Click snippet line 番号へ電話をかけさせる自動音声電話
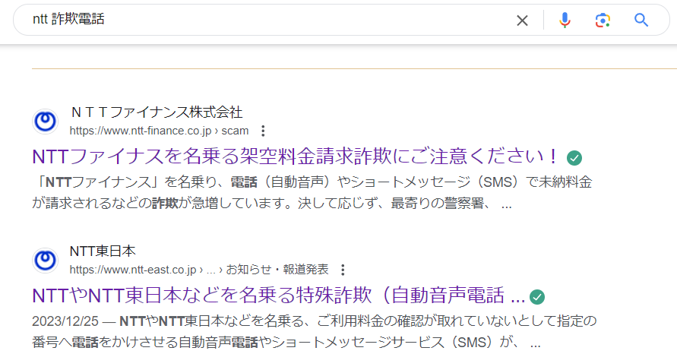 click(286, 343)
